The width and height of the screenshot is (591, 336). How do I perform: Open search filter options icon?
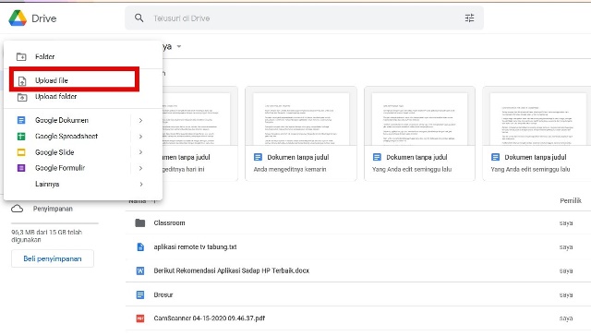469,18
